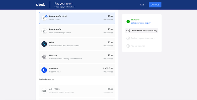
Task: Pick Mercury payment method
Action: click(x=77, y=57)
